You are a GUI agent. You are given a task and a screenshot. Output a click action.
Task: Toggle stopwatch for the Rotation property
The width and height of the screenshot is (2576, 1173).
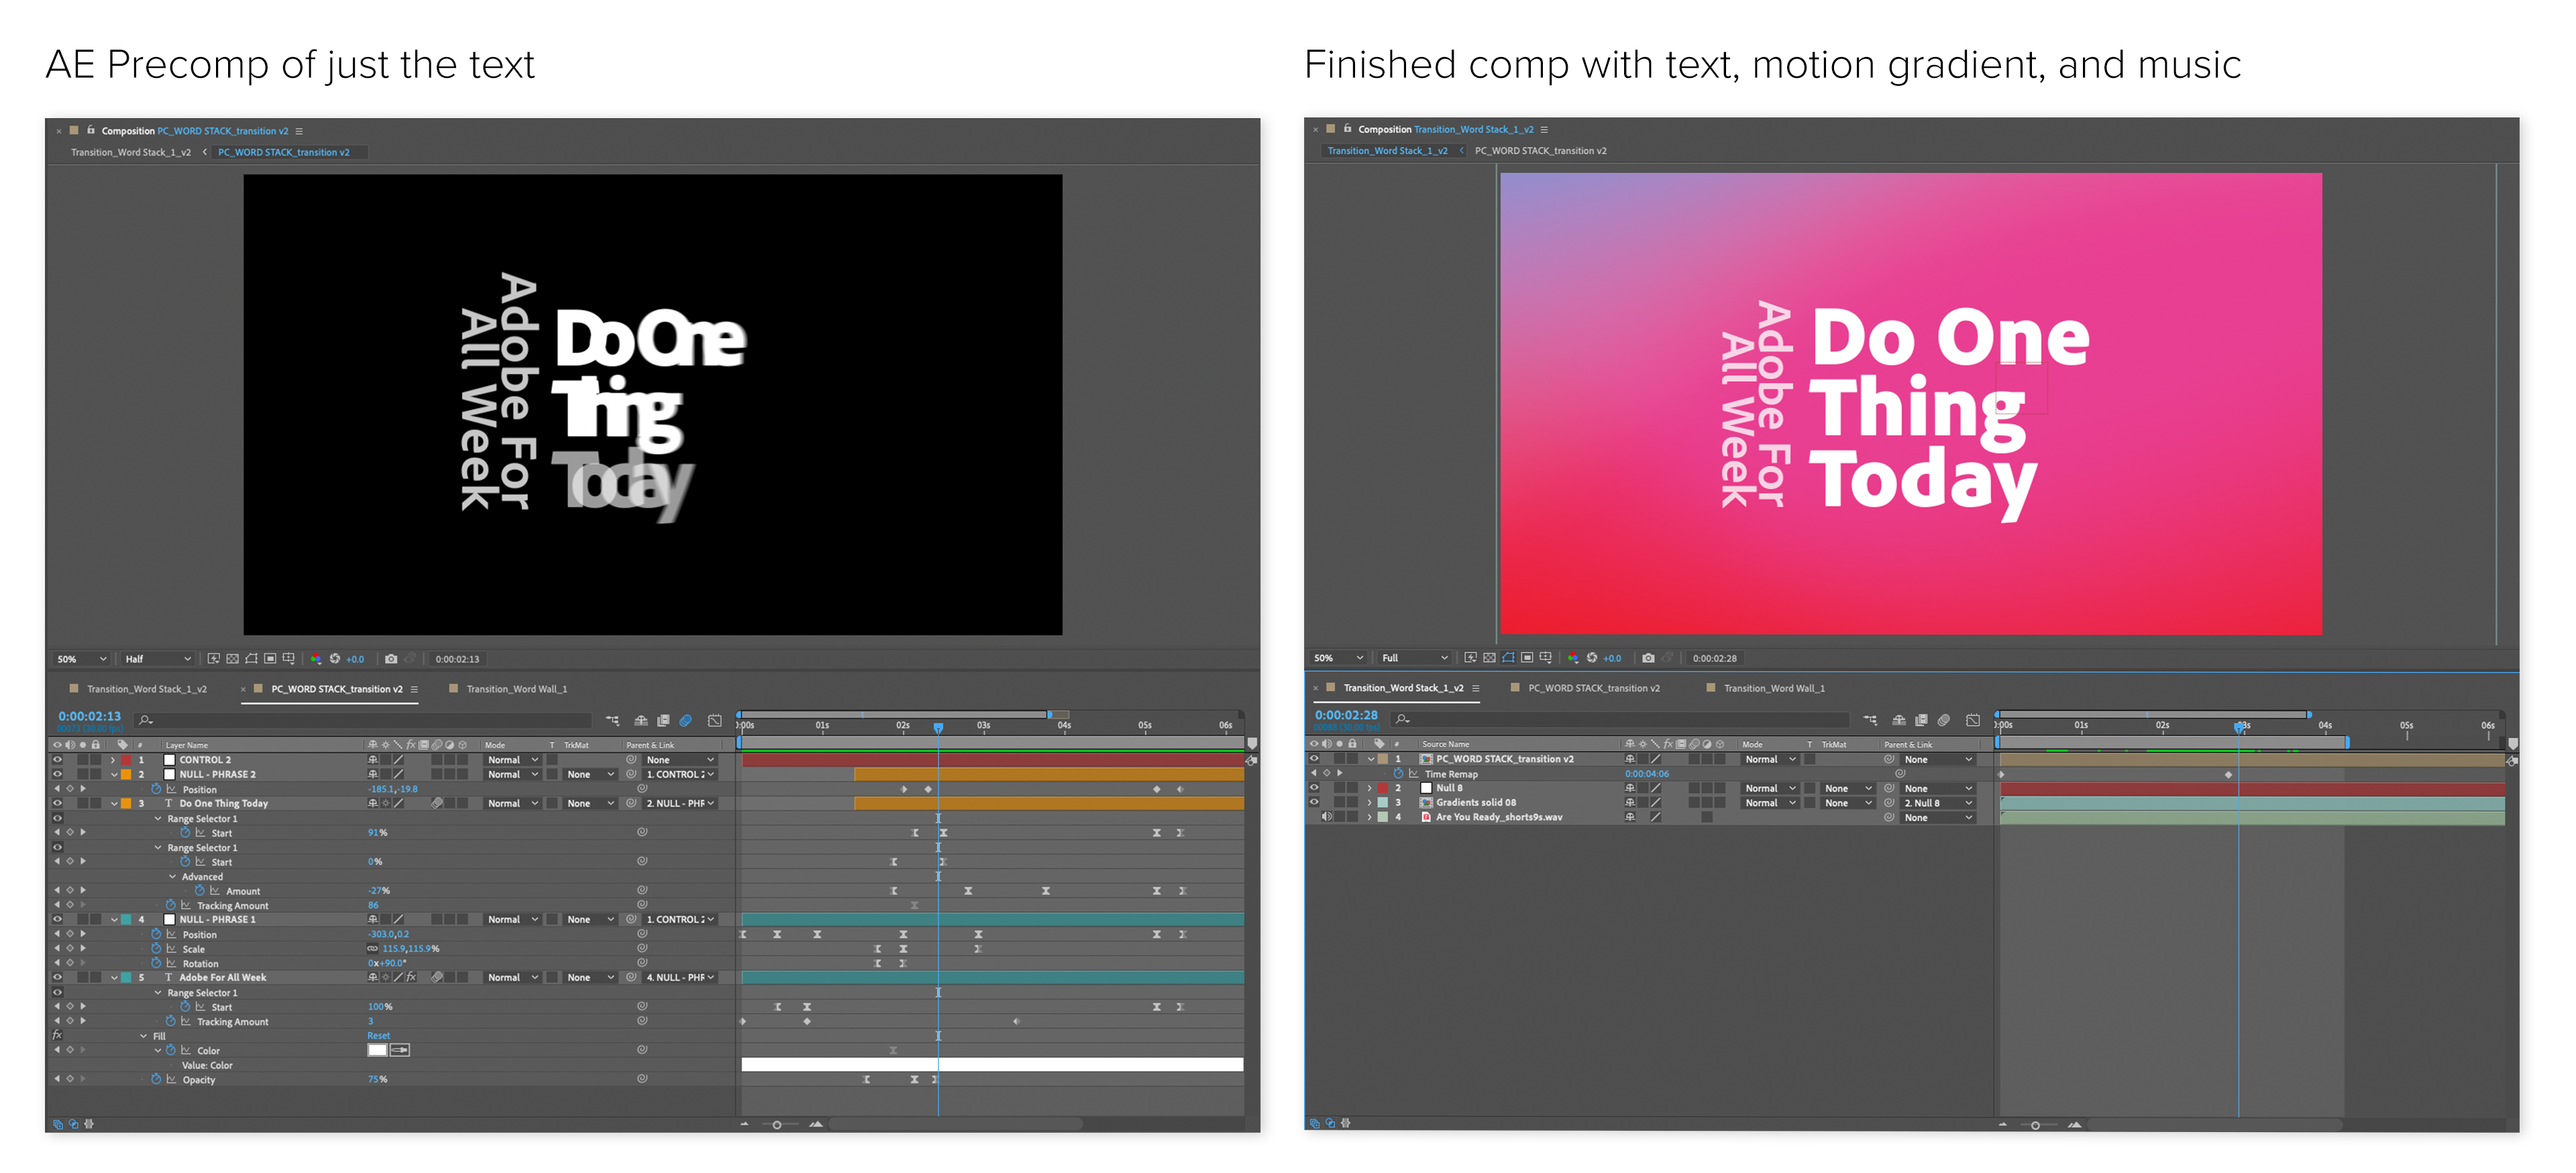pyautogui.click(x=156, y=963)
